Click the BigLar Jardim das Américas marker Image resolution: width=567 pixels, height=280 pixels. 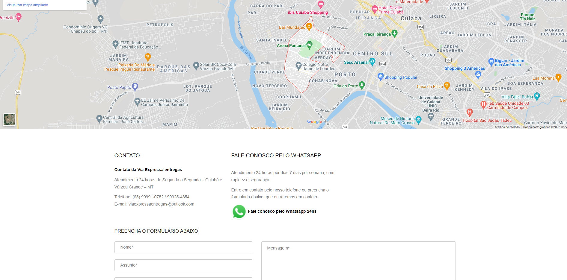coord(491,62)
